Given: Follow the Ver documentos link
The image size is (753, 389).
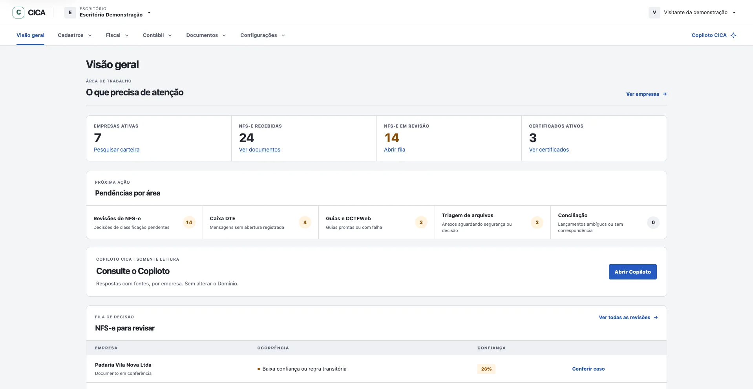Looking at the screenshot, I should tap(260, 150).
